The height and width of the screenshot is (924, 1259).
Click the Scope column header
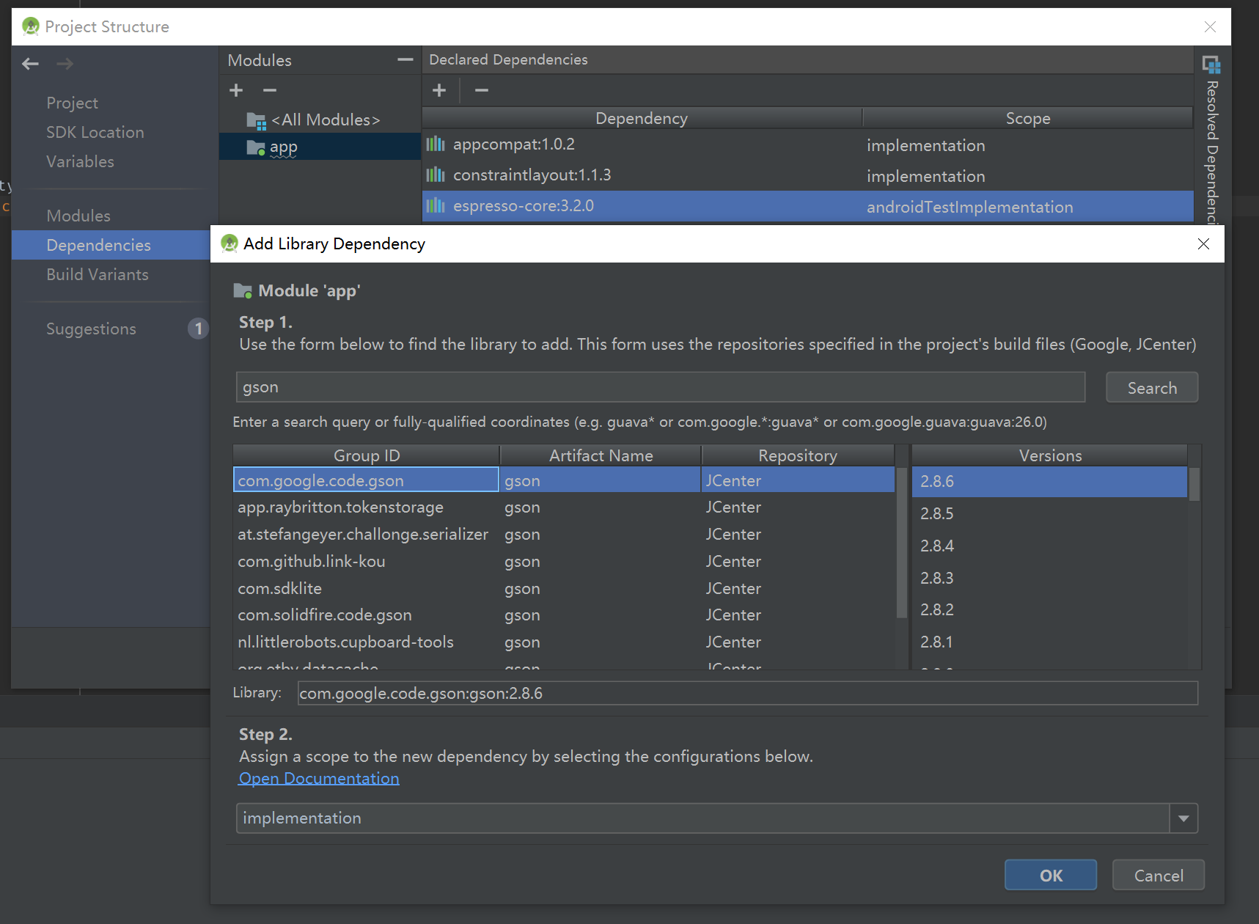pos(1028,118)
